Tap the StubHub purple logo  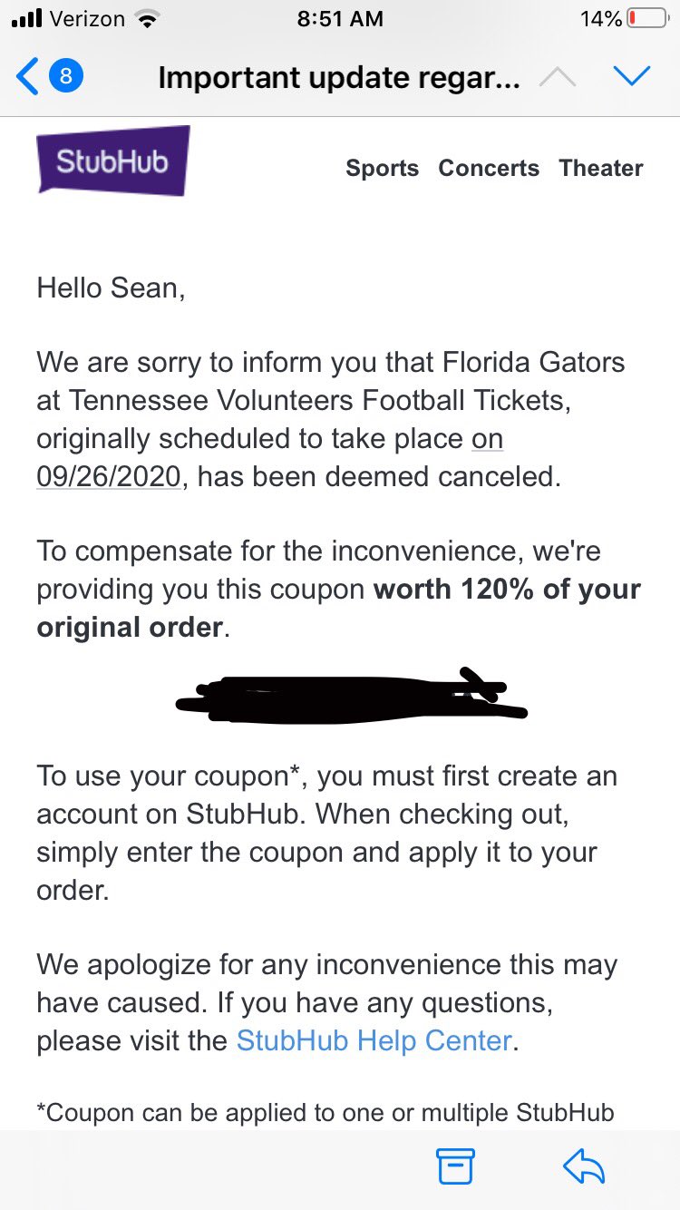pos(113,160)
